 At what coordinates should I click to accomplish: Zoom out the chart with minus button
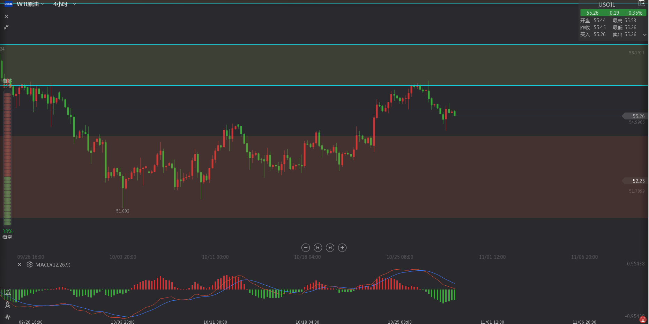pos(305,248)
